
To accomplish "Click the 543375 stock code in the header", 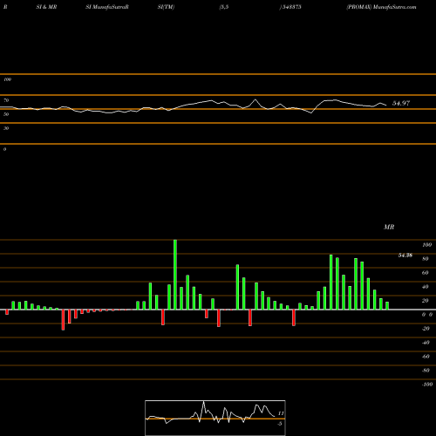I will click(x=292, y=7).
